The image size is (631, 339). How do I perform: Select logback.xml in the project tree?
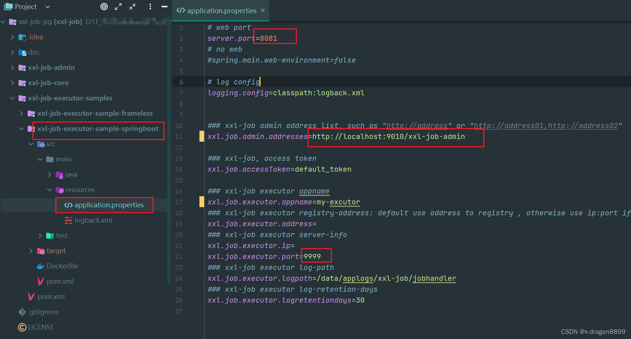click(93, 220)
